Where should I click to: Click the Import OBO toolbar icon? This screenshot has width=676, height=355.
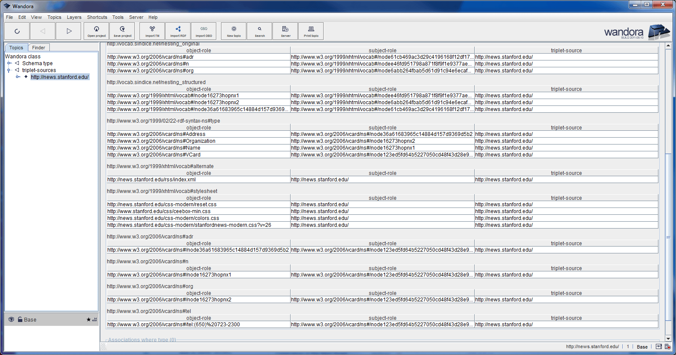tap(204, 31)
